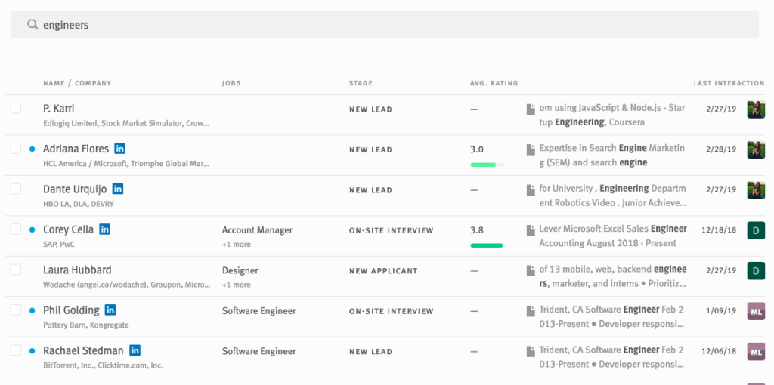Open Phil Golding candidate profile
Viewport: 774px width, 385px height.
(71, 310)
